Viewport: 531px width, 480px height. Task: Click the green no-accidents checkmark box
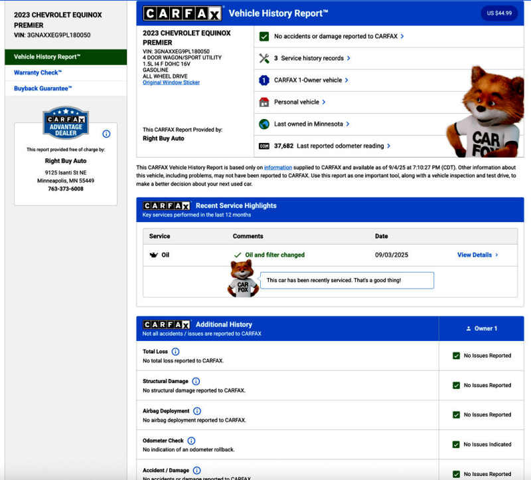click(x=264, y=37)
